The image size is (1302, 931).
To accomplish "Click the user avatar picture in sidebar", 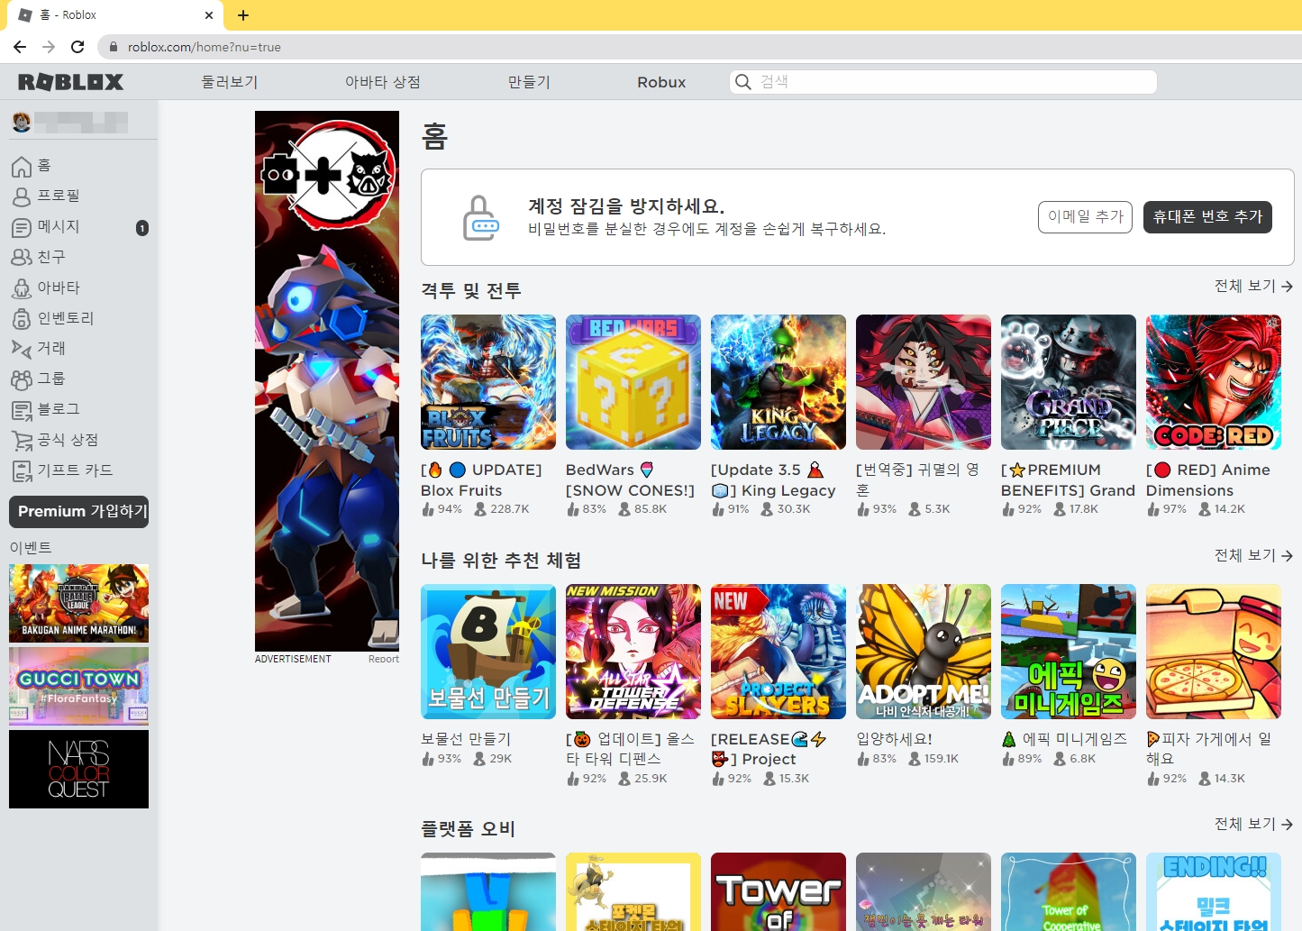I will tap(22, 122).
